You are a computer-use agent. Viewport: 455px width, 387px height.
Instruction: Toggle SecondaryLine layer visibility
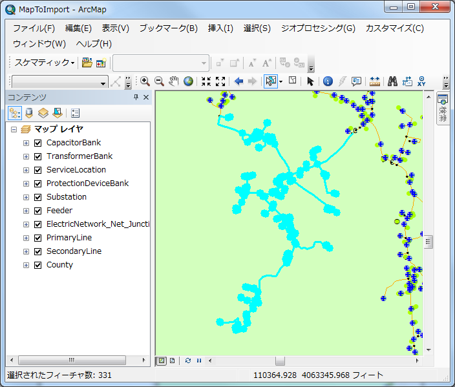[37, 251]
